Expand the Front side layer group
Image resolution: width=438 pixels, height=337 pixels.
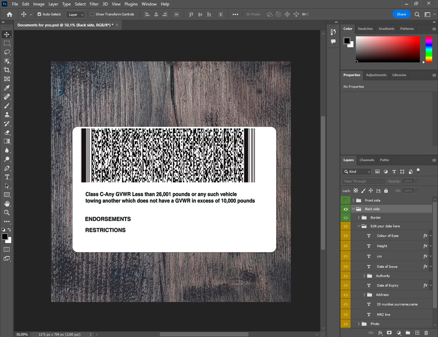click(x=353, y=200)
